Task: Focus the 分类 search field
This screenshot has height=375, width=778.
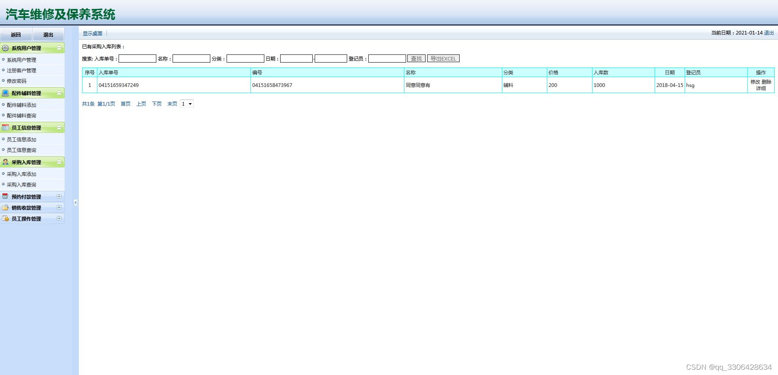Action: tap(245, 59)
